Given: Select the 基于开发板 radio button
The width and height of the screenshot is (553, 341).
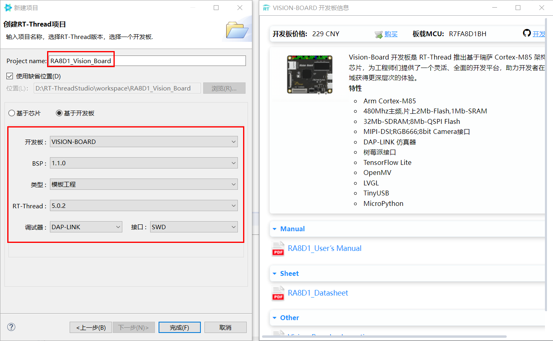Looking at the screenshot, I should [59, 113].
